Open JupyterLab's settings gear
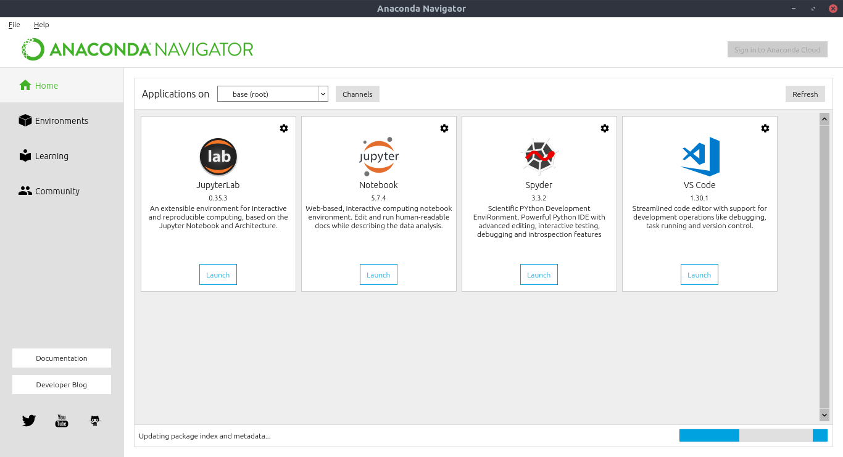Viewport: 843px width, 457px height. click(x=284, y=128)
